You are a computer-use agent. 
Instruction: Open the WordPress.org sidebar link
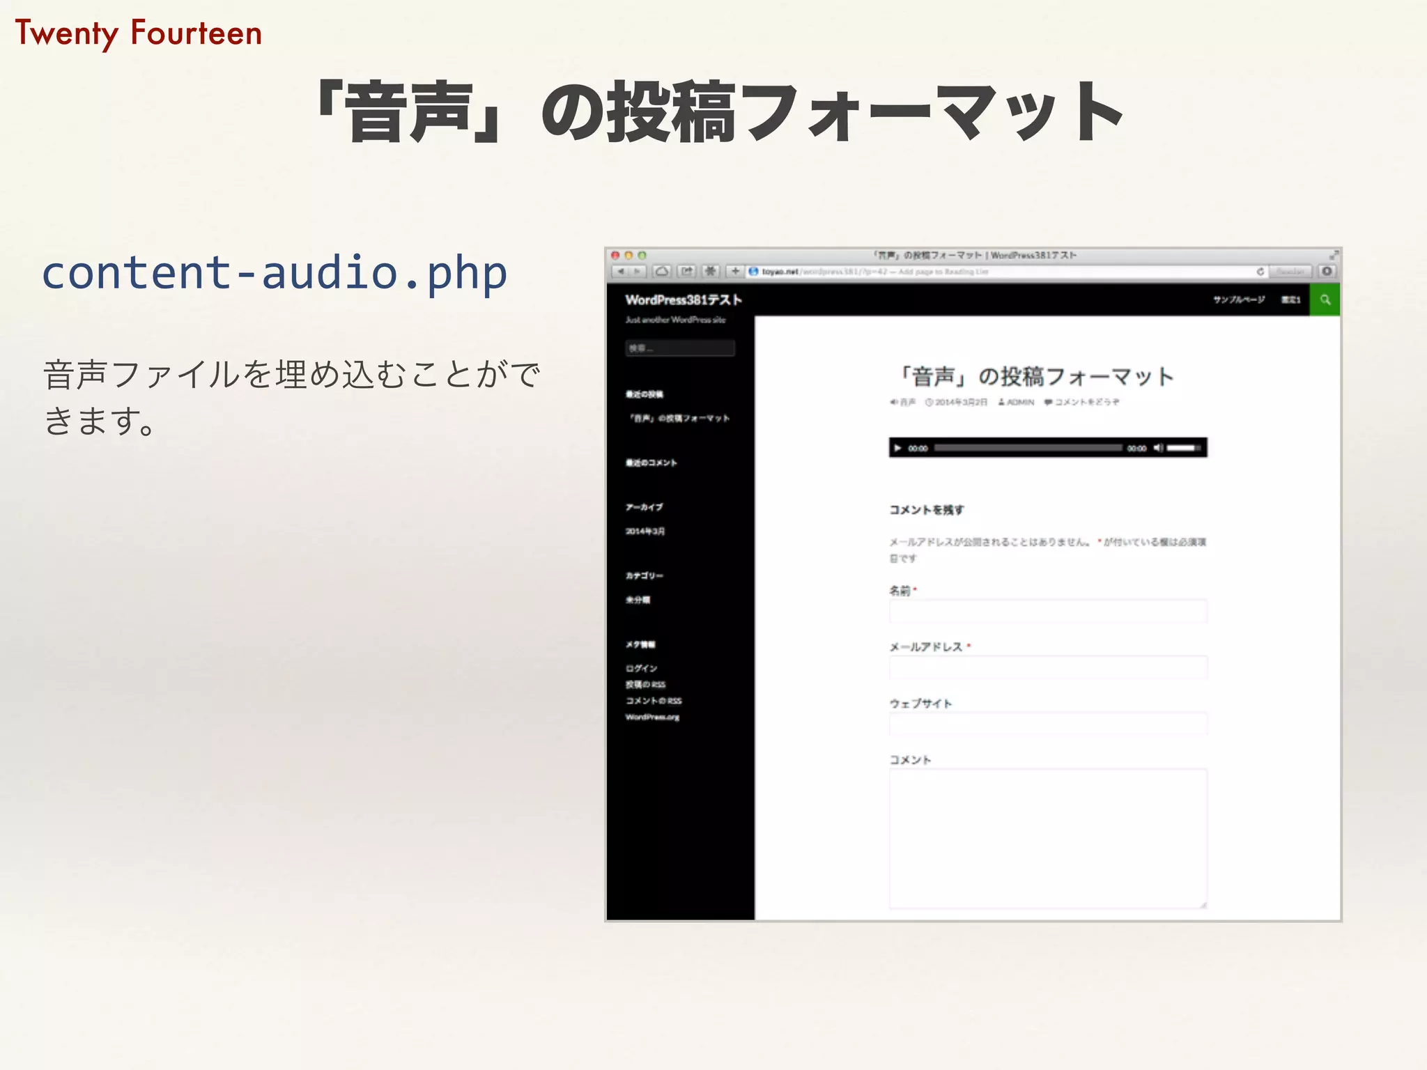click(652, 718)
